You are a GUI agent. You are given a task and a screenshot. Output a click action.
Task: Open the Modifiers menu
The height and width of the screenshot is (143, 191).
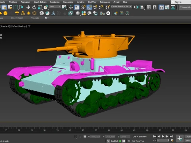(13, 2)
